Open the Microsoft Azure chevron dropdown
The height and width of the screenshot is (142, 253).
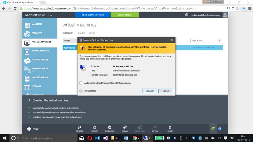51,15
